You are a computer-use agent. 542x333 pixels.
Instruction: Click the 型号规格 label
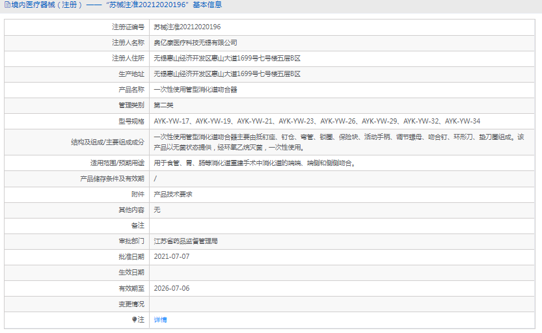click(131, 121)
